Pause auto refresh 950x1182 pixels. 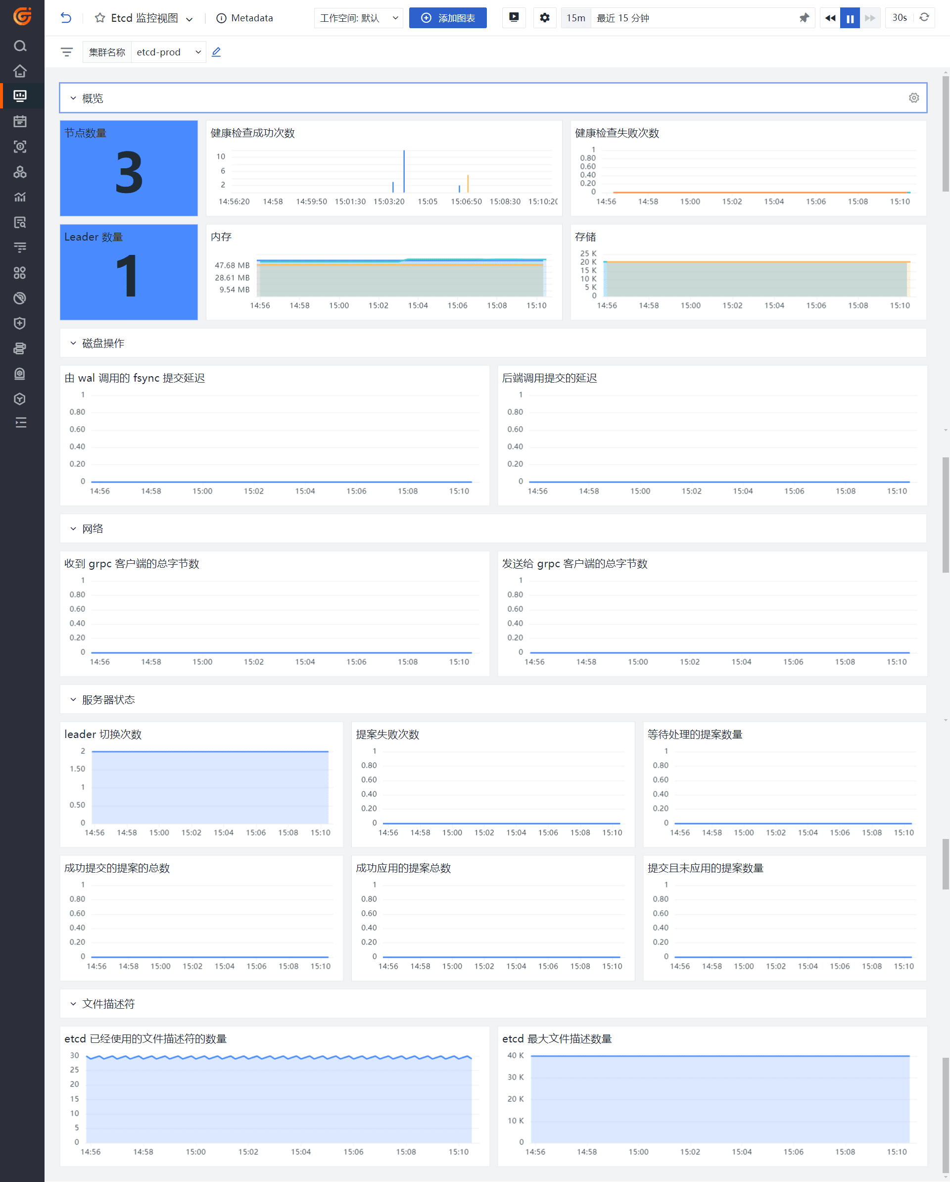[850, 18]
